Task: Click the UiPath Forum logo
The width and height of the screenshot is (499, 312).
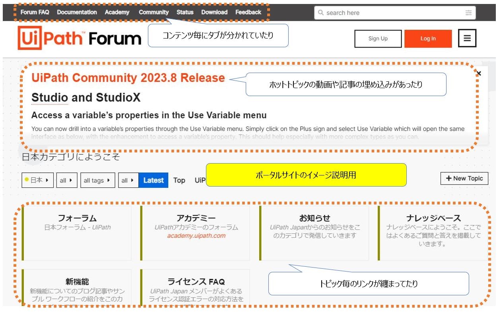Action: [x=80, y=38]
